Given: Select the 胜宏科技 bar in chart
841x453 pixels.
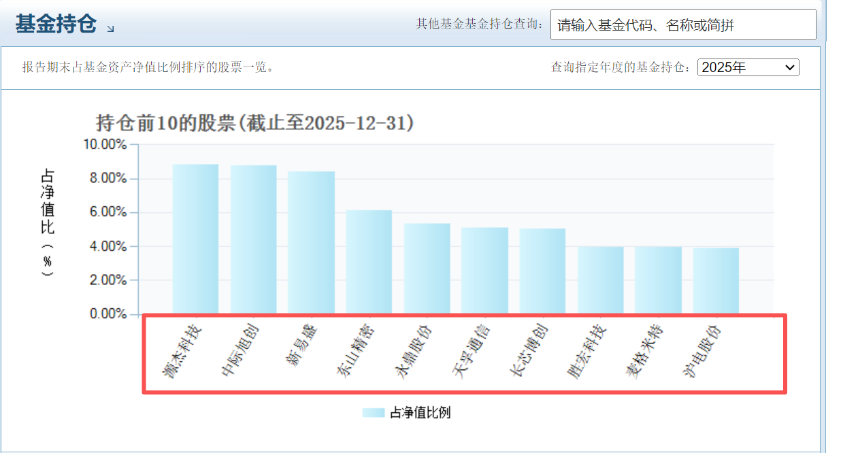Looking at the screenshot, I should point(600,280).
